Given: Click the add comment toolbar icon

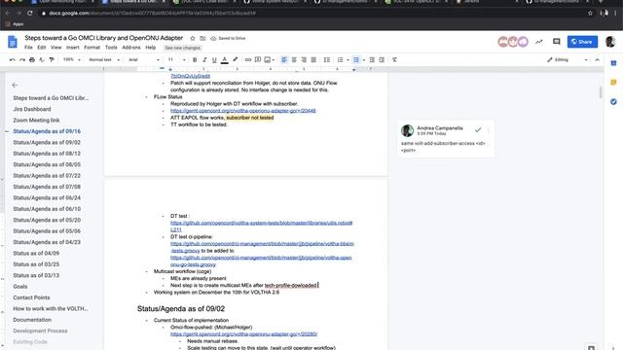Looking at the screenshot, I should tap(258, 60).
